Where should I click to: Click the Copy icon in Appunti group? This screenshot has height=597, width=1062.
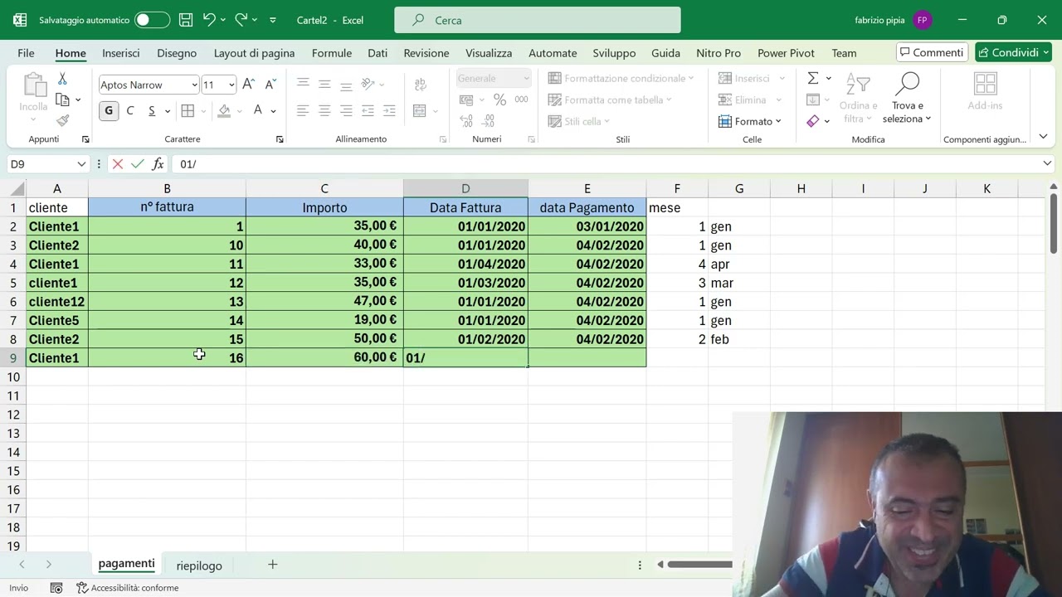pos(62,99)
